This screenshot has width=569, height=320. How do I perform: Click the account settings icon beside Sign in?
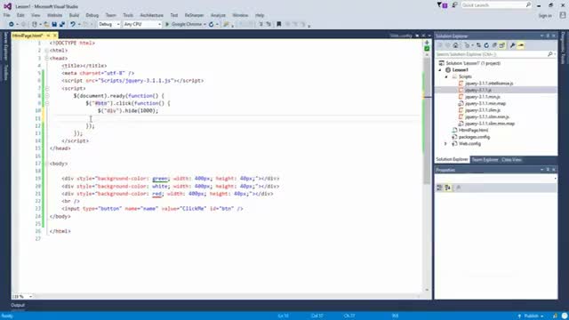(563, 15)
